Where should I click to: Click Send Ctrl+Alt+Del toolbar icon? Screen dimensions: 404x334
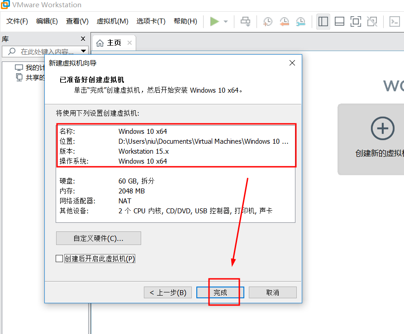[x=245, y=22]
